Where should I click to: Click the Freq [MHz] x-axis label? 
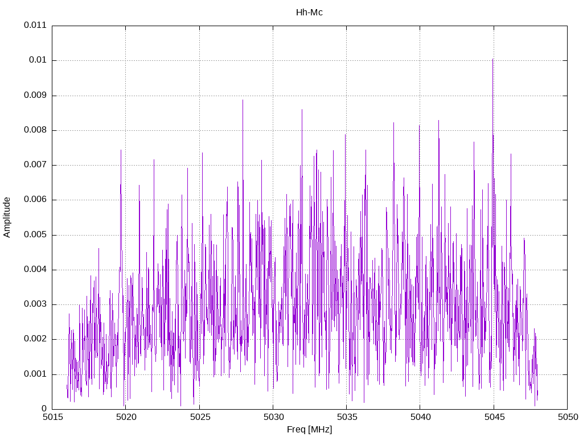[309, 429]
